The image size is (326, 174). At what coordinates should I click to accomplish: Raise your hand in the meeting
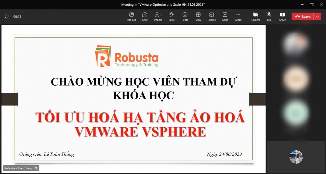click(x=171, y=17)
